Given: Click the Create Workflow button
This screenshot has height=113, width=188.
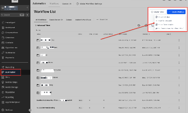Looking at the screenshot, I should point(176,12).
